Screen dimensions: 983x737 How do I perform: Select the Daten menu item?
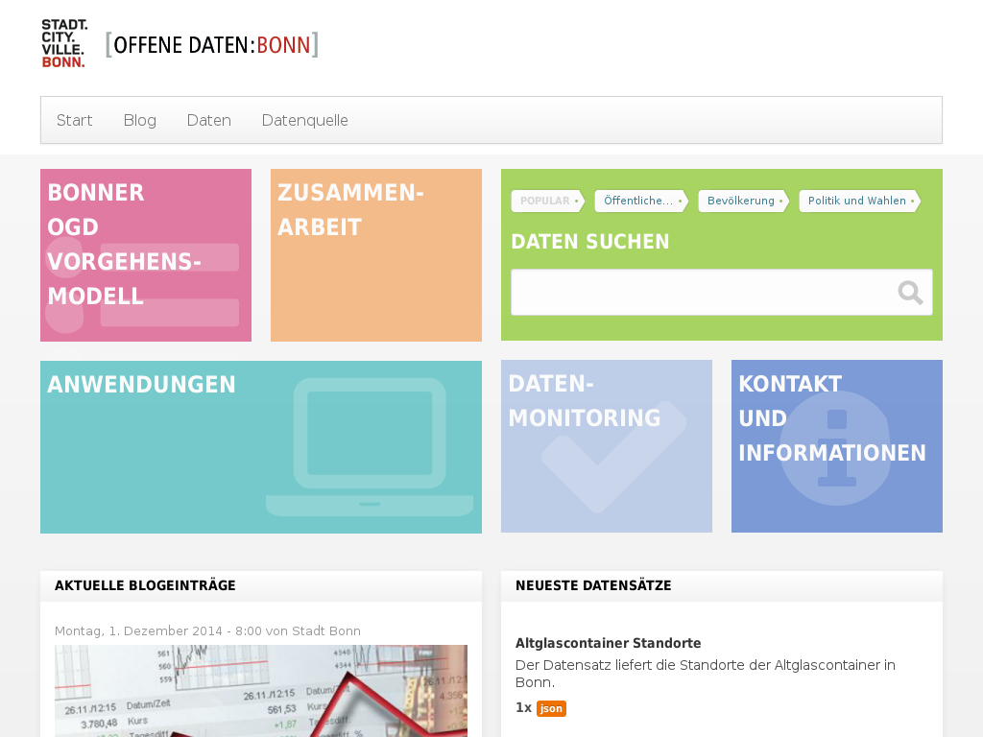tap(208, 120)
